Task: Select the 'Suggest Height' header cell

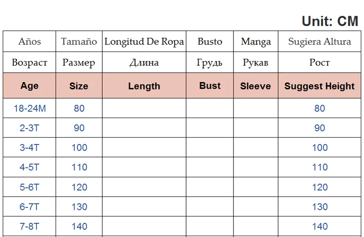Action: 319,86
